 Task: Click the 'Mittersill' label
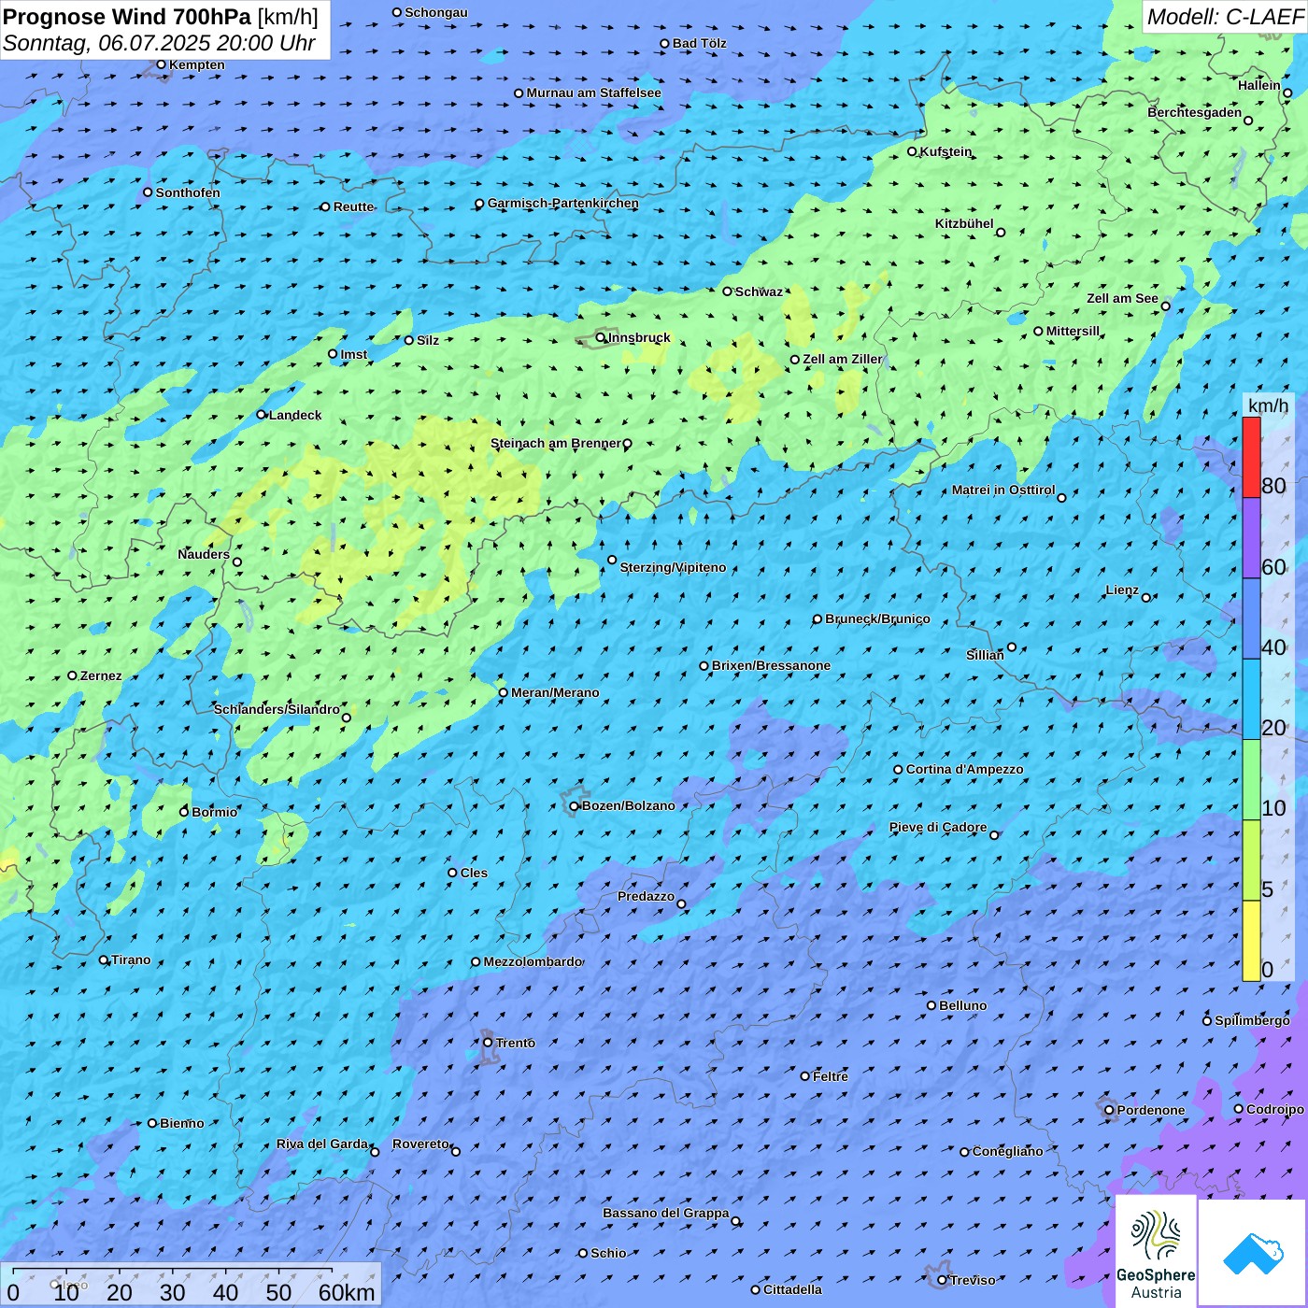coord(1073,331)
